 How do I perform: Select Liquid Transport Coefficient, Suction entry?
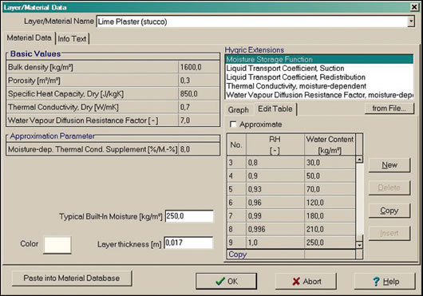[x=319, y=68]
